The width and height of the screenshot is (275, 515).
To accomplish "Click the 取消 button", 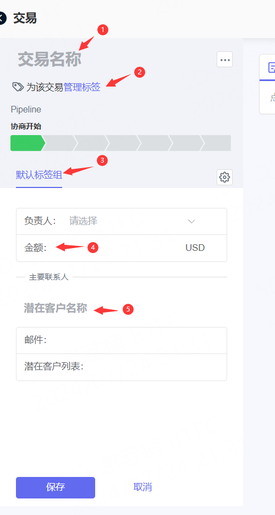I will tap(142, 487).
